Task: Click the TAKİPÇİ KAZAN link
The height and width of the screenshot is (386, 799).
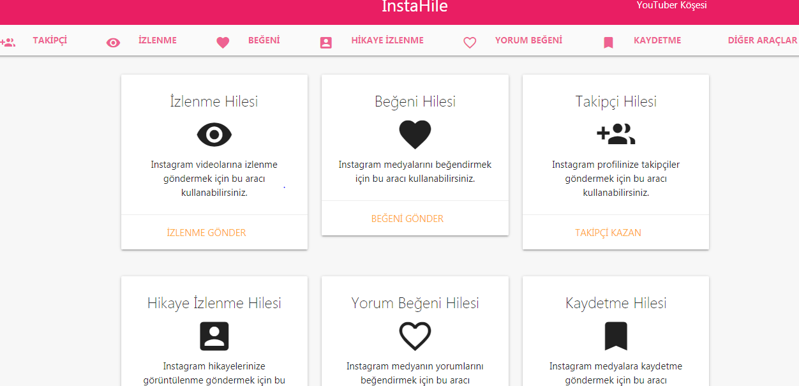Action: [x=608, y=233]
